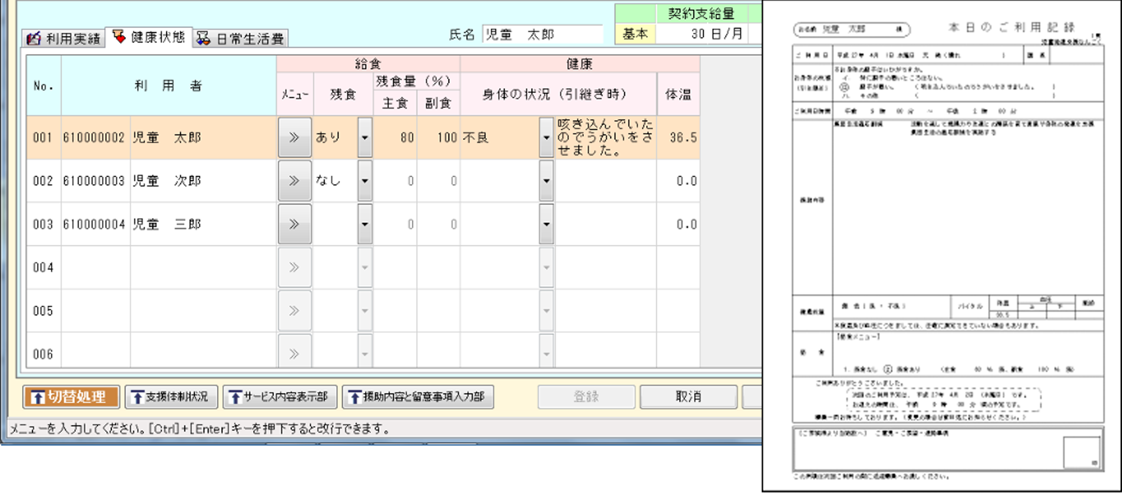Switch to 日常生活費 tab
Viewport: 1122px width, 499px height.
click(240, 38)
